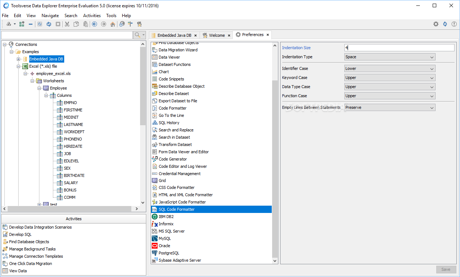Click the new object cubes toolbar icon
460x277 pixels.
pos(8,24)
